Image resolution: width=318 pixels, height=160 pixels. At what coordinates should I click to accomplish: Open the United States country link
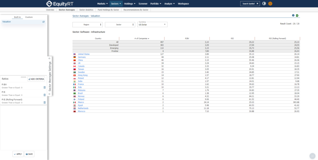84,54
